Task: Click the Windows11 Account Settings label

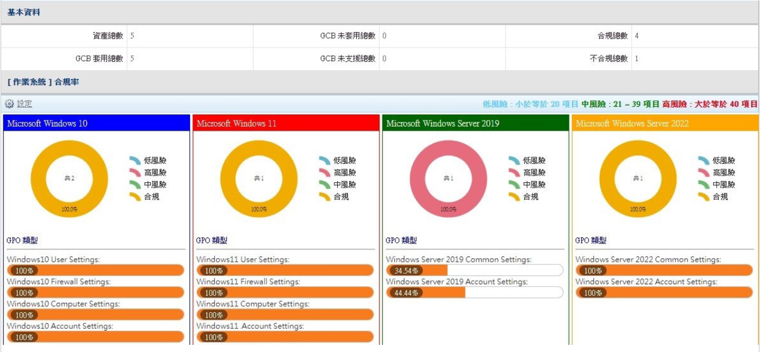Action: 250,326
